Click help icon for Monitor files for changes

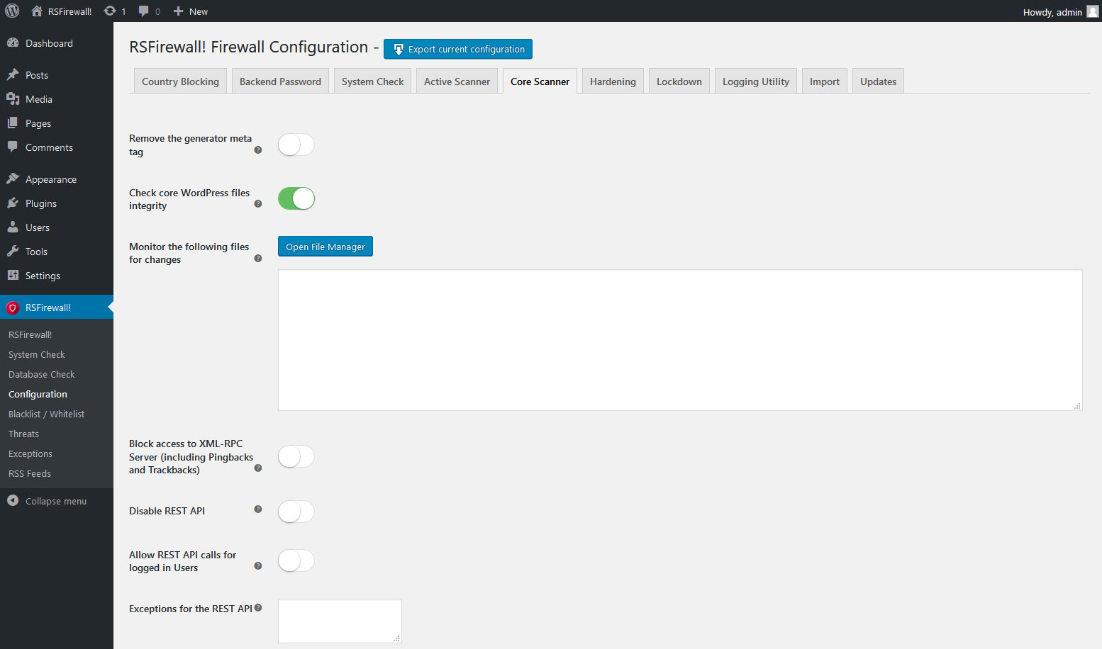pyautogui.click(x=258, y=258)
